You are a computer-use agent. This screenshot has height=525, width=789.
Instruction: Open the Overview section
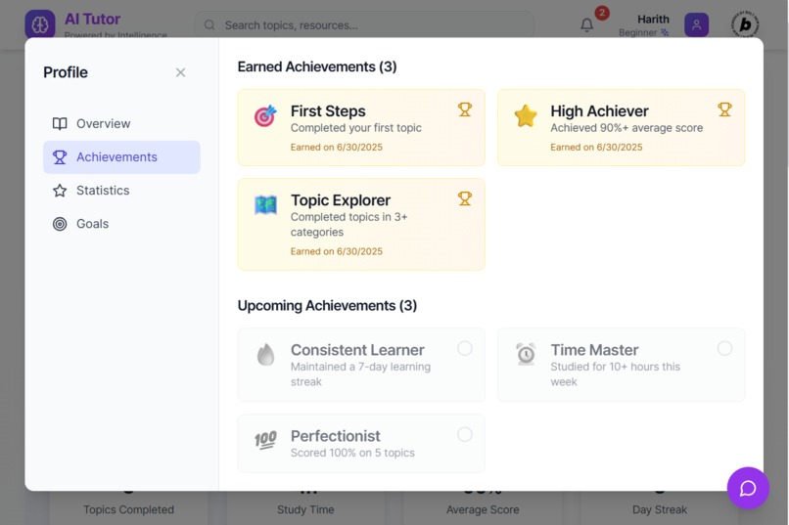(121, 123)
